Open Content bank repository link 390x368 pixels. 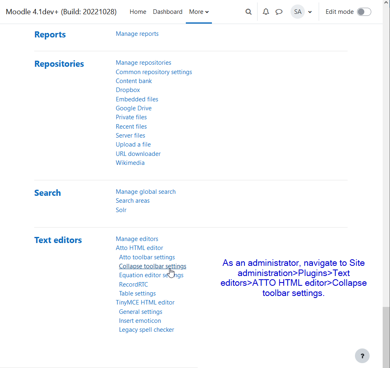tap(134, 81)
